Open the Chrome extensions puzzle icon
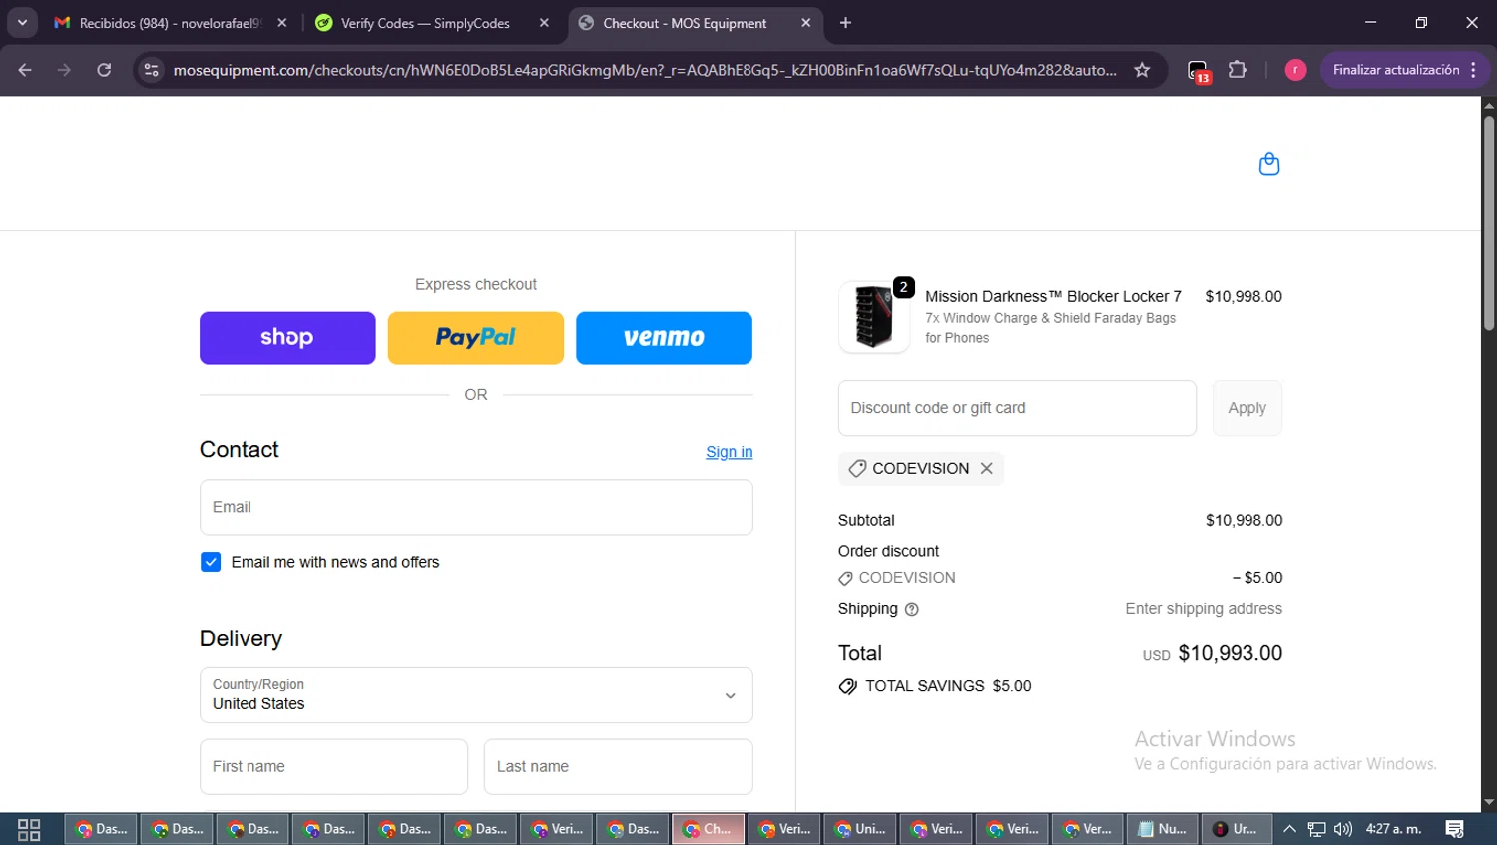Image resolution: width=1497 pixels, height=845 pixels. tap(1238, 70)
